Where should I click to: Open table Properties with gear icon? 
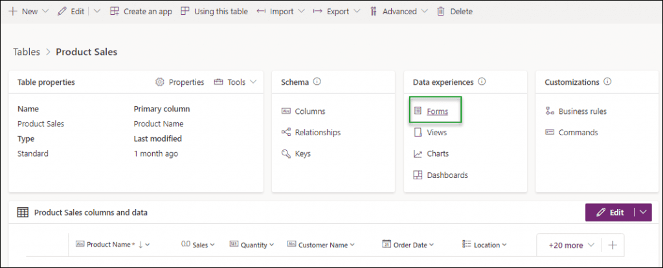(180, 82)
